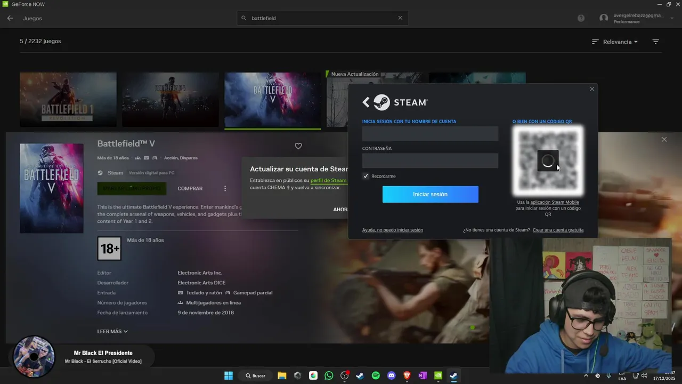Open OBS icon with red badge
Screen dimensions: 682x384
point(345,375)
